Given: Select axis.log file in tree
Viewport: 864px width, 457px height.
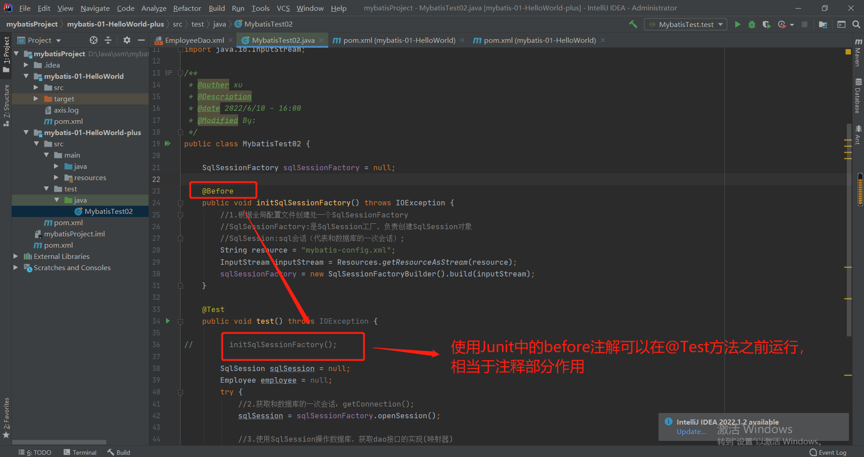Looking at the screenshot, I should (66, 110).
